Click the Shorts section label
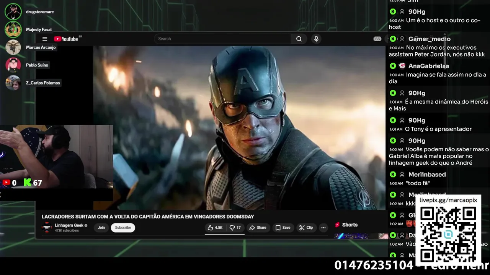This screenshot has width=490, height=275. [x=350, y=225]
